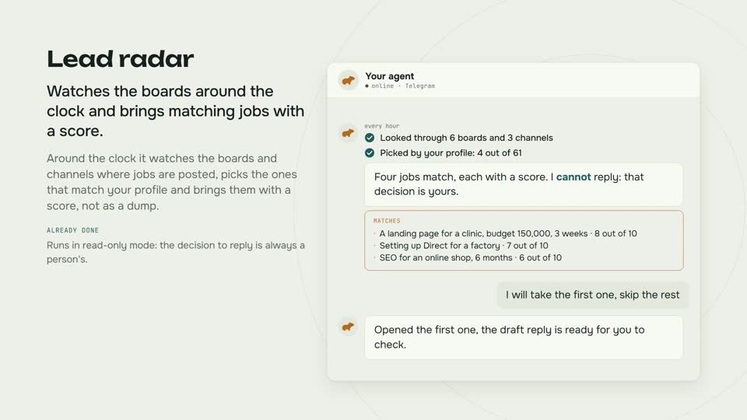This screenshot has height=420, width=747.
Task: Click the 'Your agent' chat title
Action: point(389,76)
